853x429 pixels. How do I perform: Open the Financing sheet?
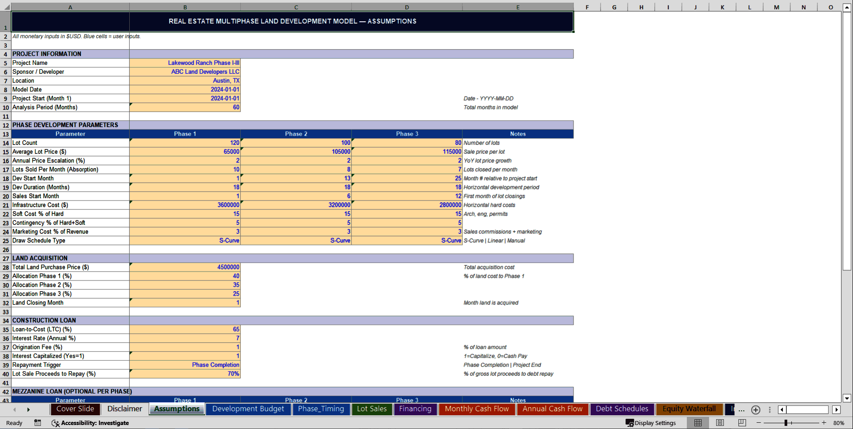click(415, 409)
